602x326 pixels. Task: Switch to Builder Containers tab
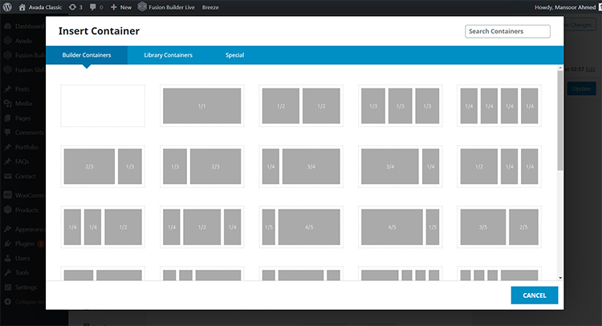87,55
